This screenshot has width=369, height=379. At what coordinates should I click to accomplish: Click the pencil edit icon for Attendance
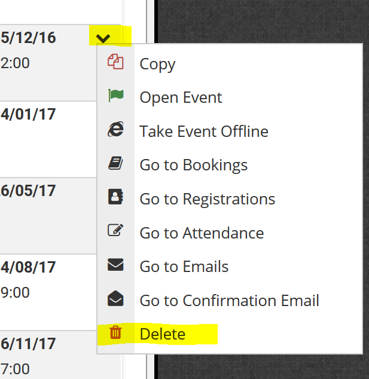coord(115,231)
